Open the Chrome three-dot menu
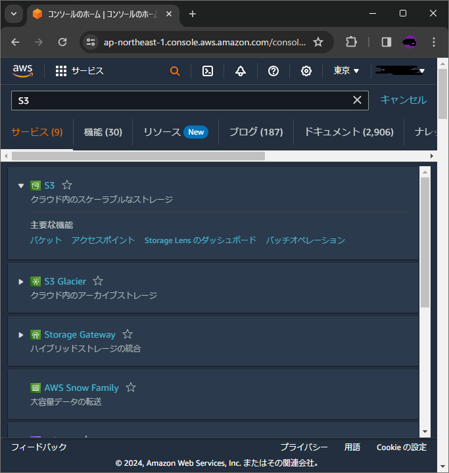449x473 pixels. coord(434,42)
